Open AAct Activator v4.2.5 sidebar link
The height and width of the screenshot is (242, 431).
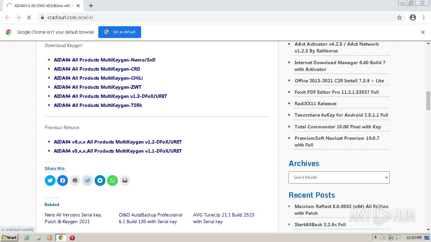click(x=337, y=47)
